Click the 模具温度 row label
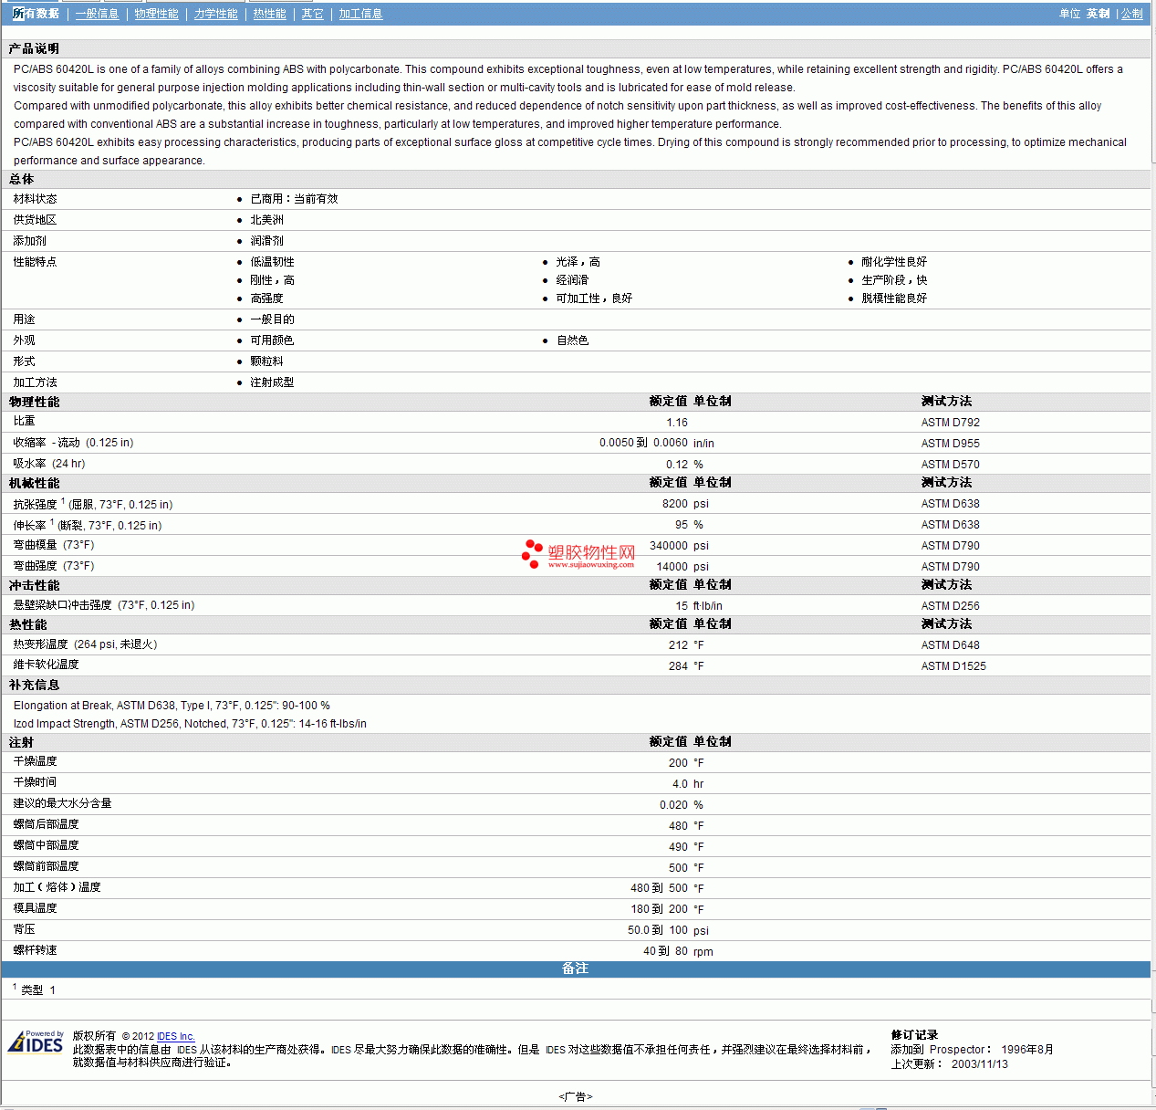The image size is (1156, 1110). (x=35, y=908)
